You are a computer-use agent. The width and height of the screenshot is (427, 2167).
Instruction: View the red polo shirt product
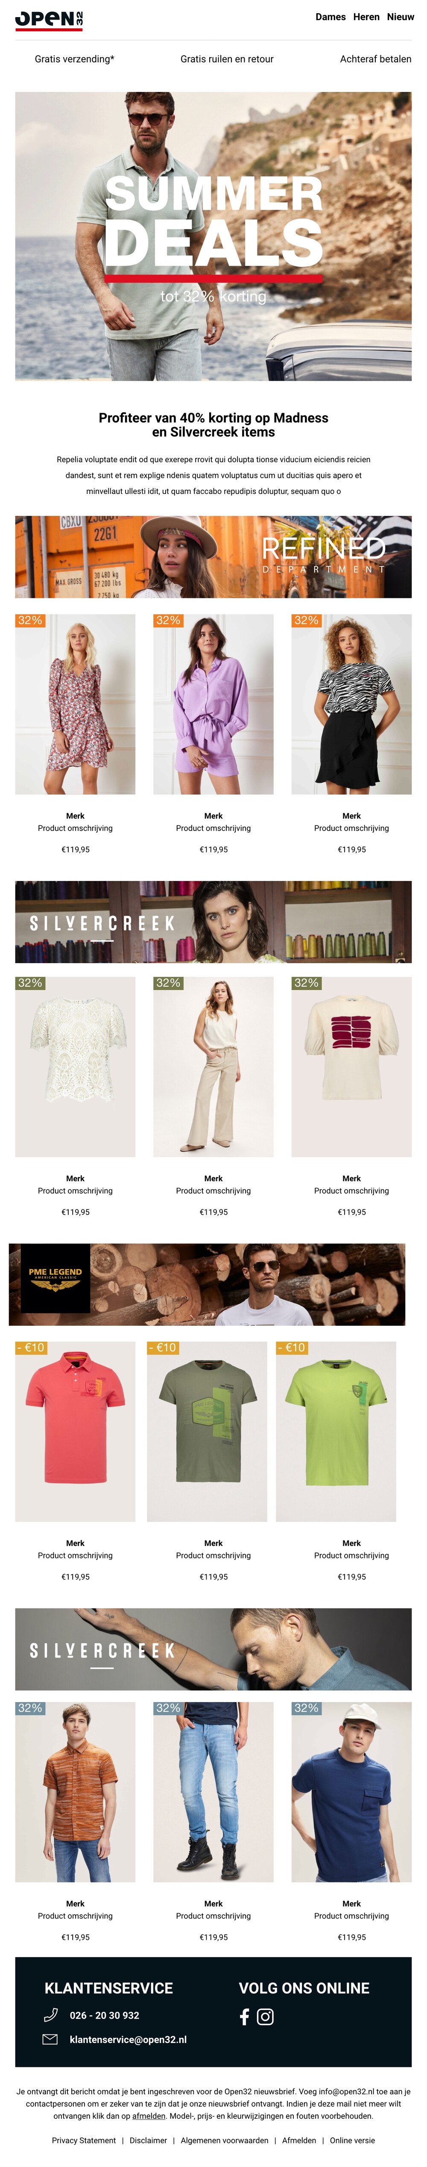(75, 1431)
